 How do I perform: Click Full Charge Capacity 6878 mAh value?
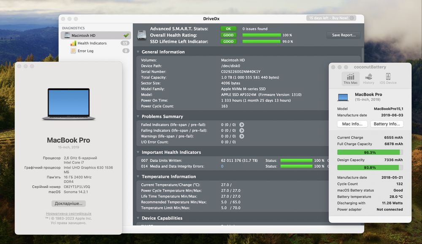coord(394,144)
